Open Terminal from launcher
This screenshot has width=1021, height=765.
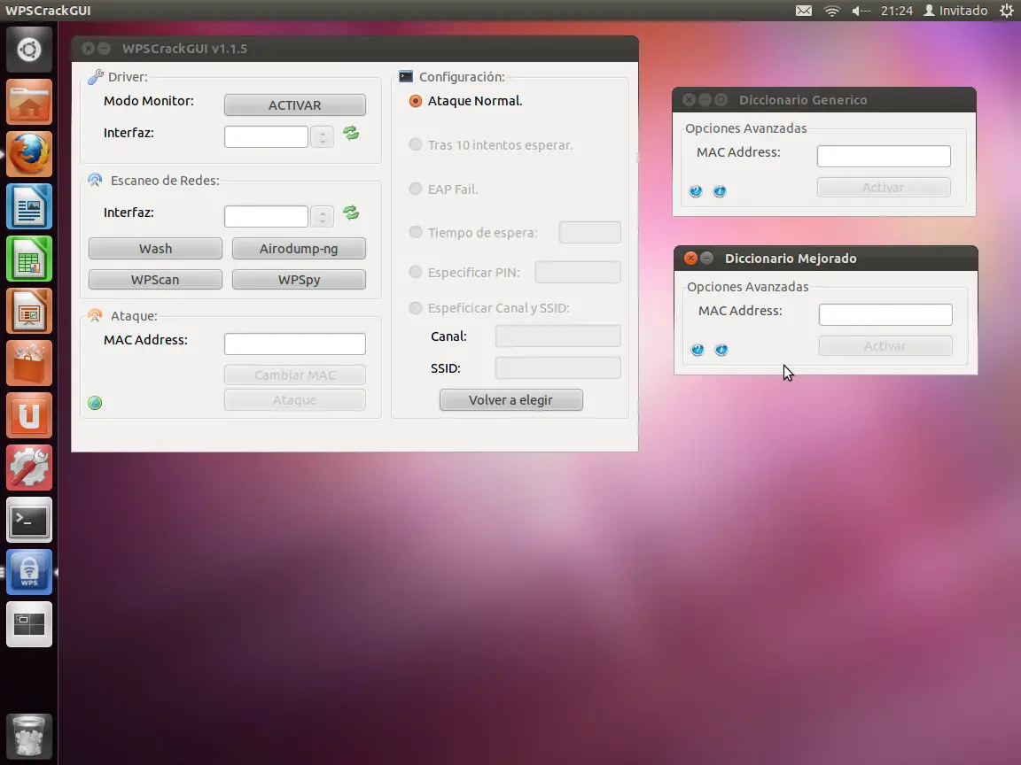(28, 520)
